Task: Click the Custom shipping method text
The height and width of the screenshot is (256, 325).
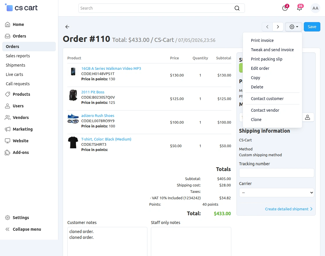Action: 260,155
